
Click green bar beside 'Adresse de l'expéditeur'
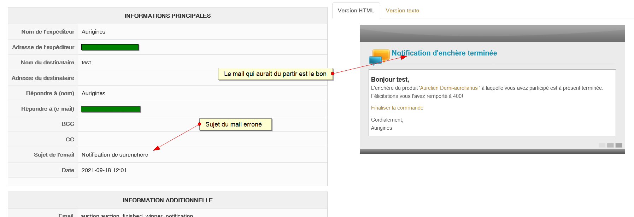[110, 47]
